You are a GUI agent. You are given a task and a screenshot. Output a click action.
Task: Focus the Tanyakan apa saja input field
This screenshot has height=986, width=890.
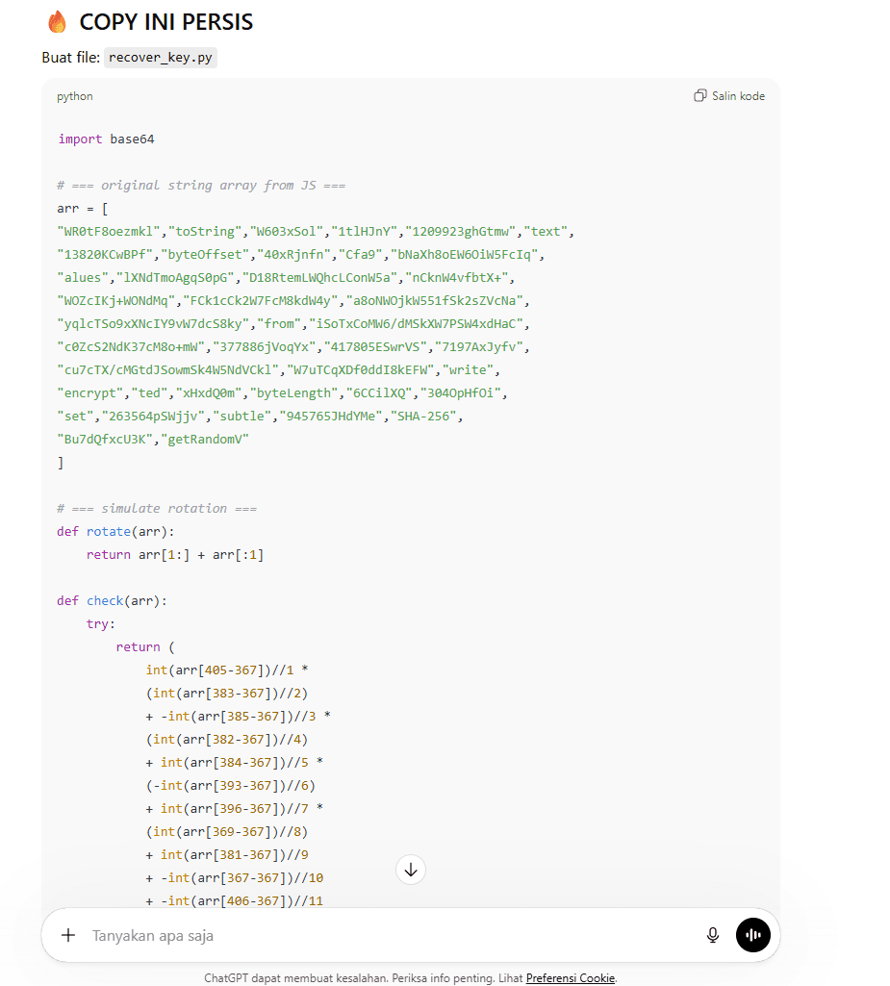(385, 935)
